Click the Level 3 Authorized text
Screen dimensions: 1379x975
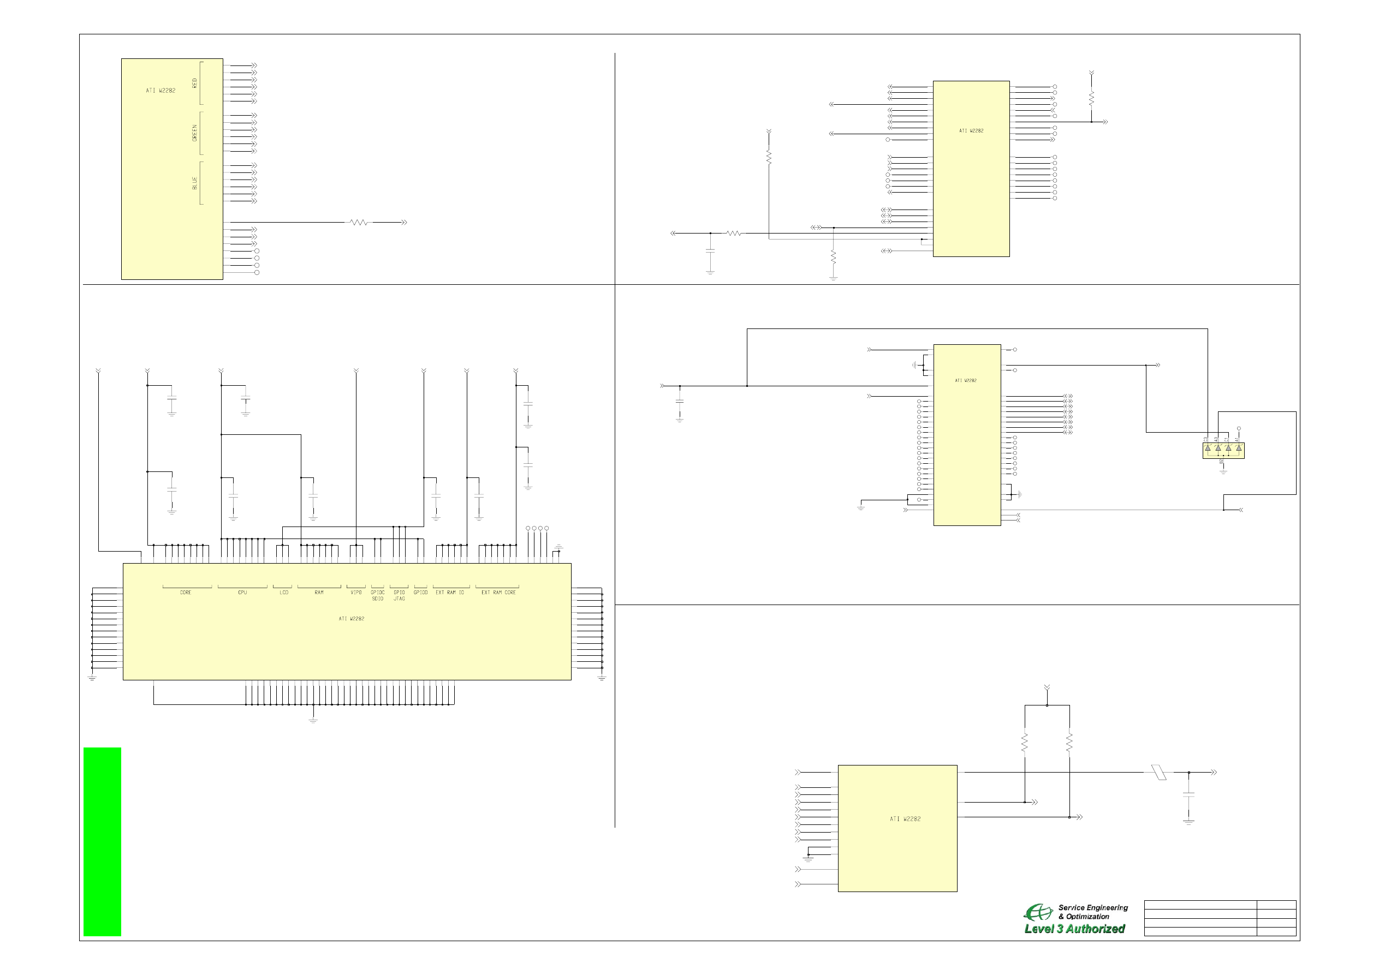[1074, 929]
